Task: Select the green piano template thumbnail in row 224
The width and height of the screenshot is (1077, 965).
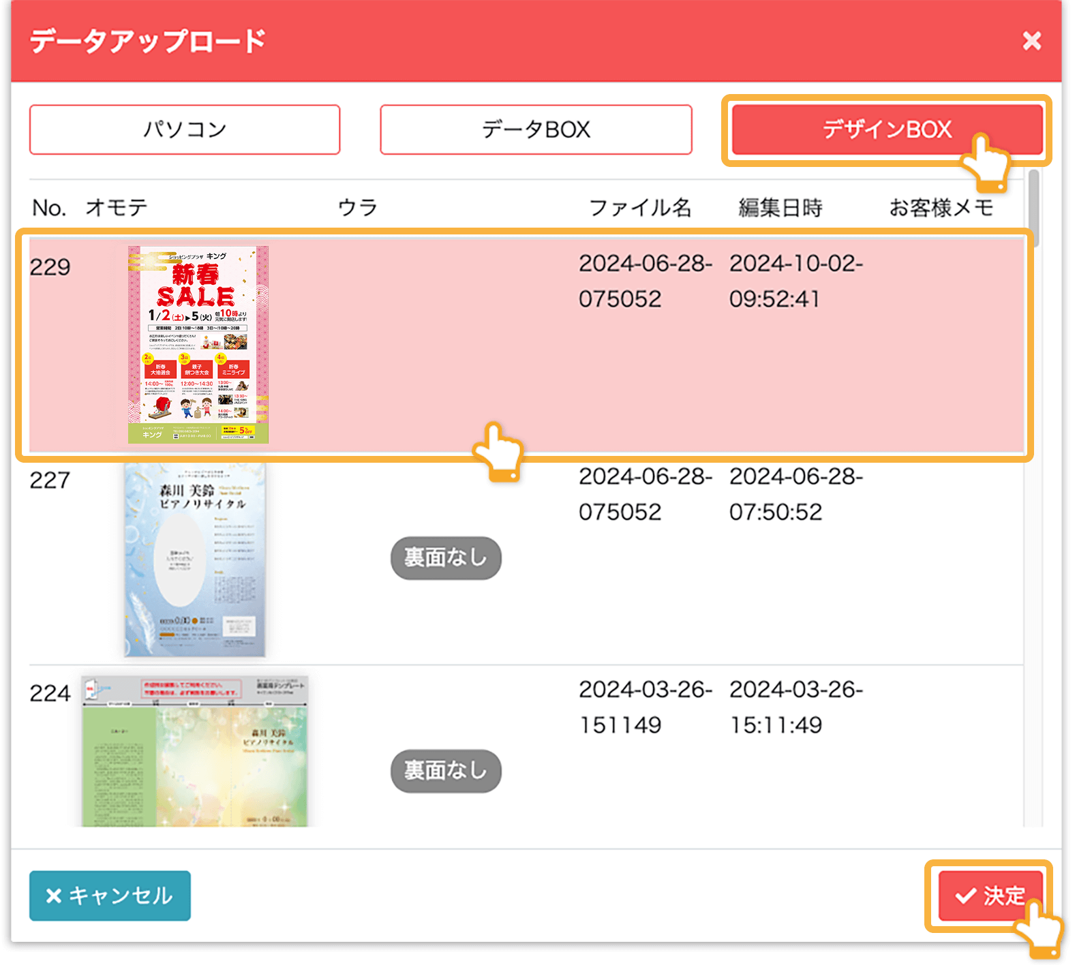Action: coord(195,751)
